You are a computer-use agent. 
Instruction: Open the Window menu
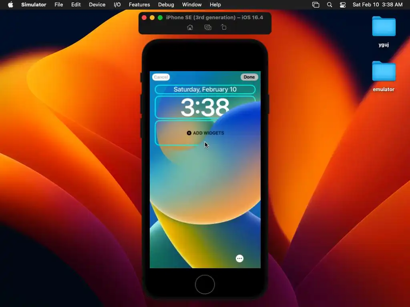192,5
